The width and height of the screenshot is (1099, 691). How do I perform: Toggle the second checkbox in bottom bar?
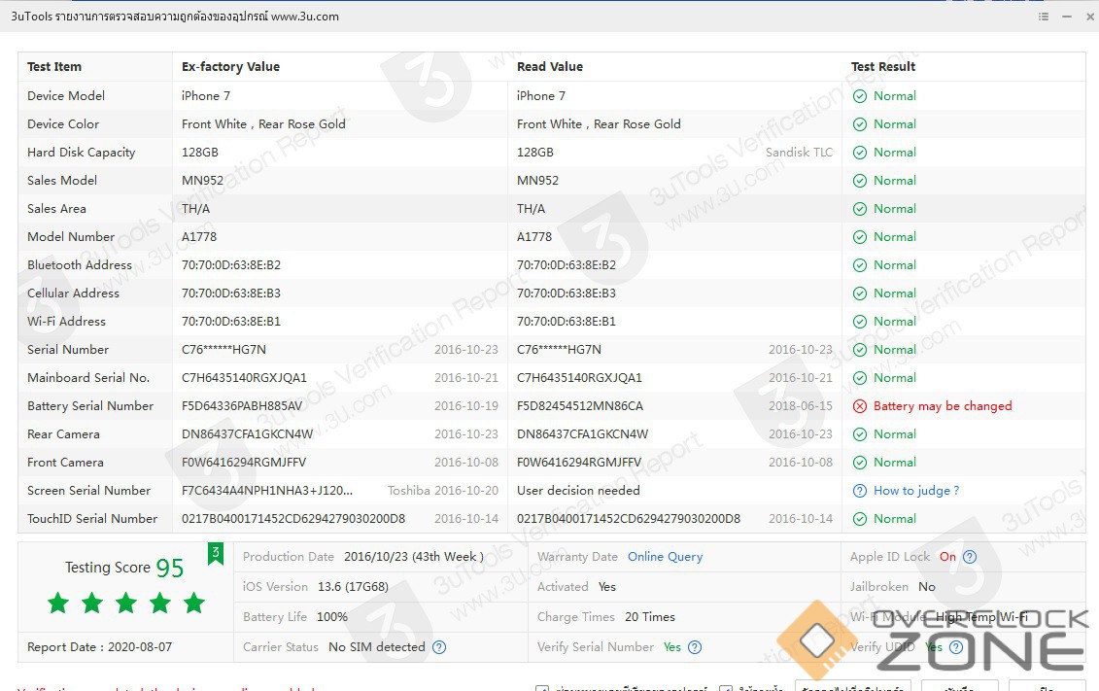pos(725,689)
